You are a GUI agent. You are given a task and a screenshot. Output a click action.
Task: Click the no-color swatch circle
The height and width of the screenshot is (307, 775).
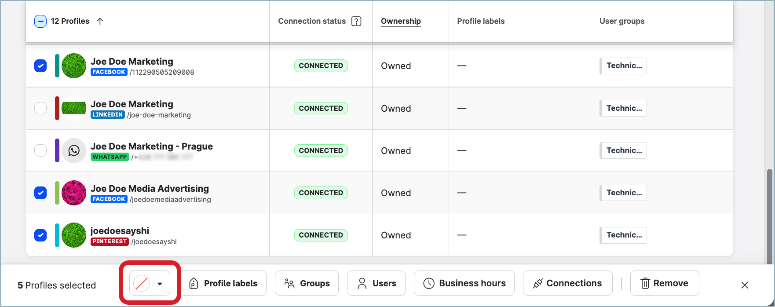pos(142,284)
